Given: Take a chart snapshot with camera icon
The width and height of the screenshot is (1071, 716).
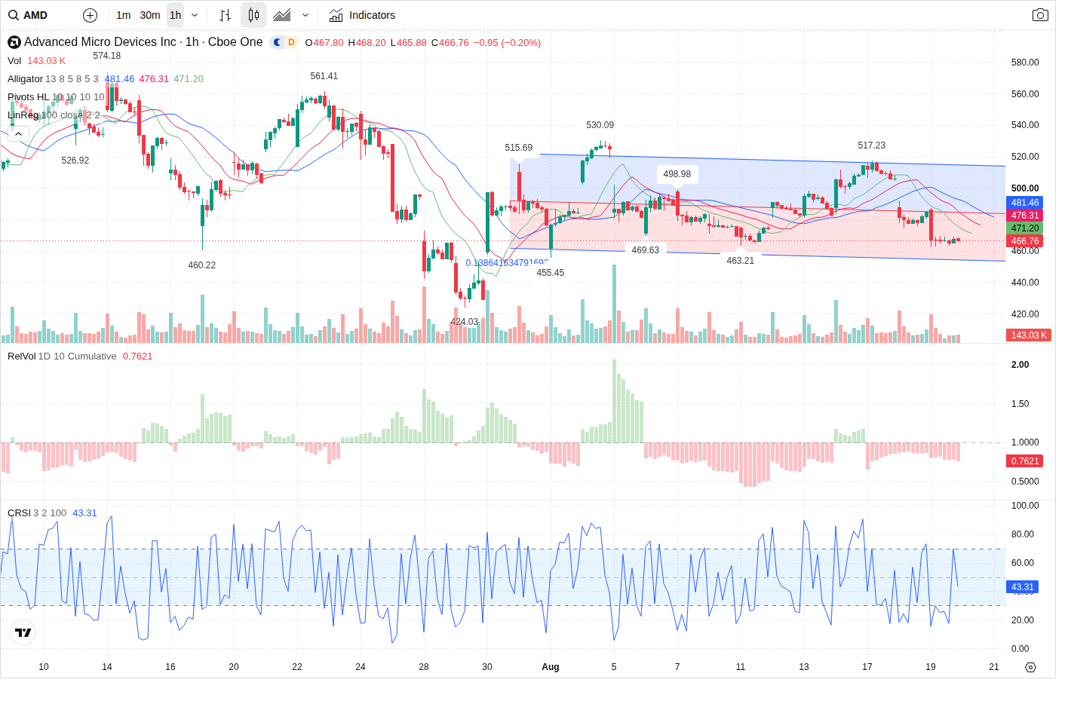Looking at the screenshot, I should [x=1040, y=15].
